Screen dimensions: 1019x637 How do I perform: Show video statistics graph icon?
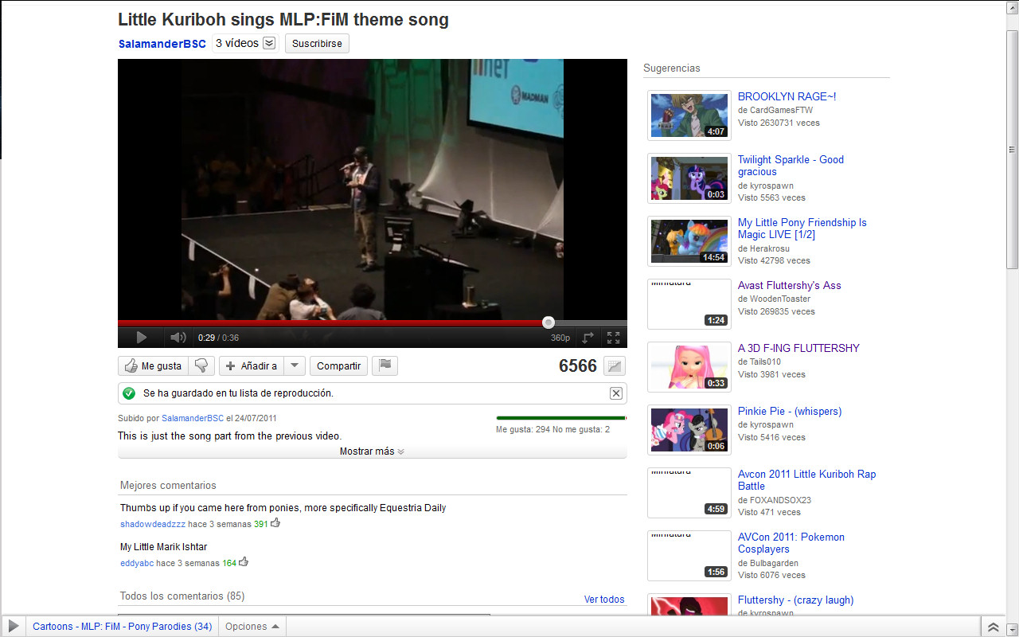tap(615, 366)
